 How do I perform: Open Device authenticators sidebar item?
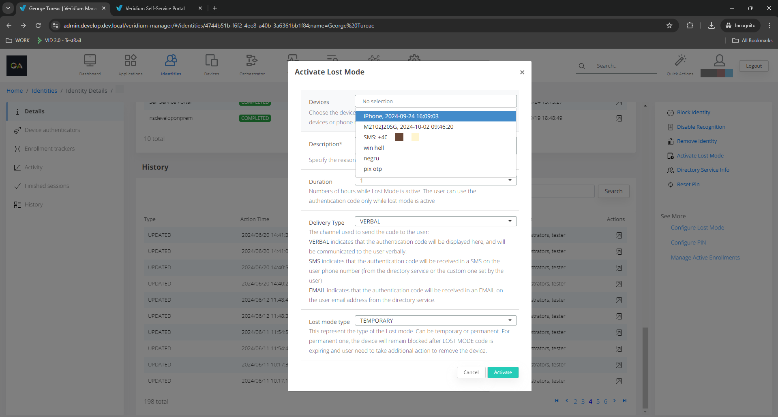point(52,130)
